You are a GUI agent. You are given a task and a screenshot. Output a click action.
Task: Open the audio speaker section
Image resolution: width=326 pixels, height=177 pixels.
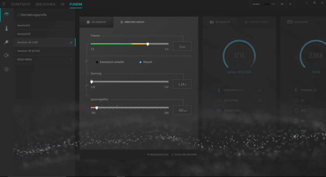6,55
